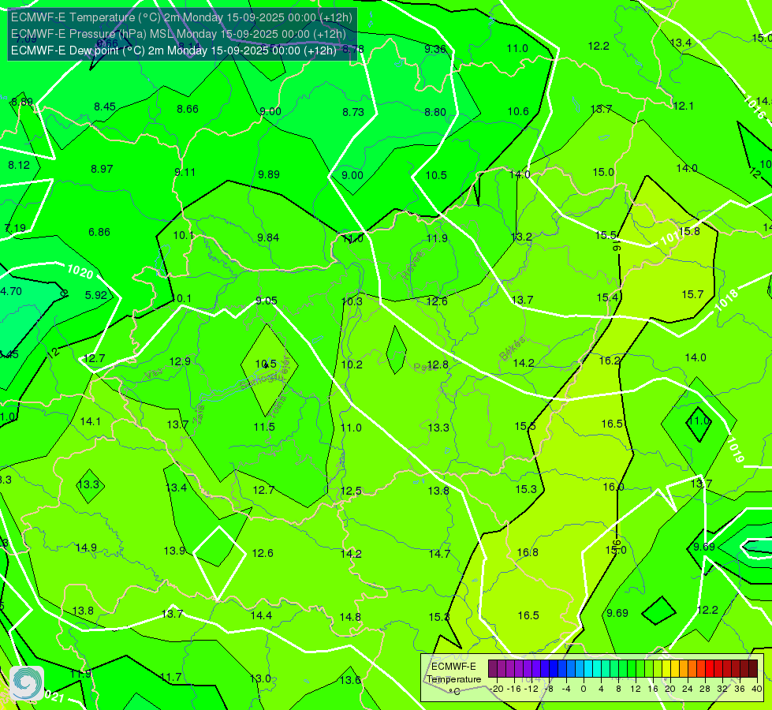This screenshot has width=772, height=710.
Task: Click the 14.7 temperature value
Action: tap(439, 554)
